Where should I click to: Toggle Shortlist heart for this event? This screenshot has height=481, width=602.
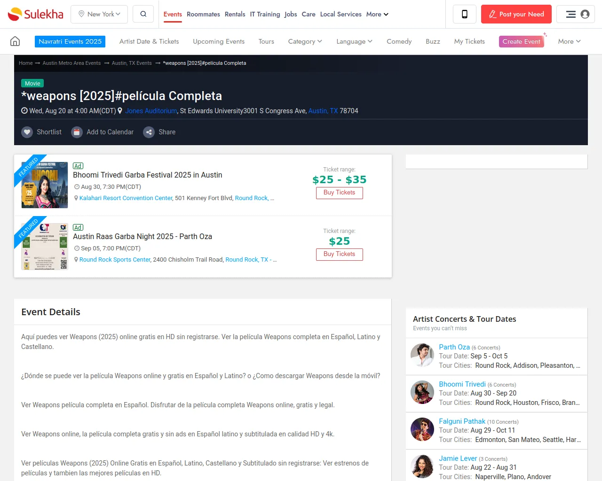(27, 132)
